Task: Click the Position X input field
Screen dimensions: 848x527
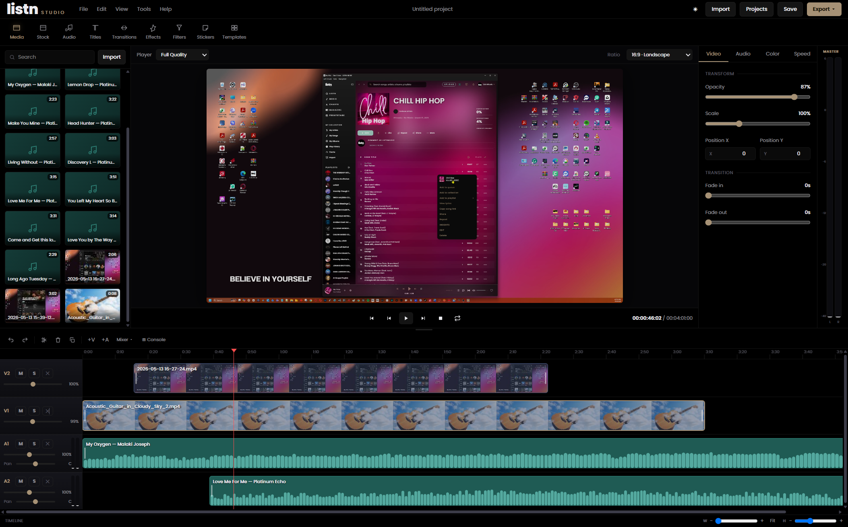Action: click(x=730, y=154)
